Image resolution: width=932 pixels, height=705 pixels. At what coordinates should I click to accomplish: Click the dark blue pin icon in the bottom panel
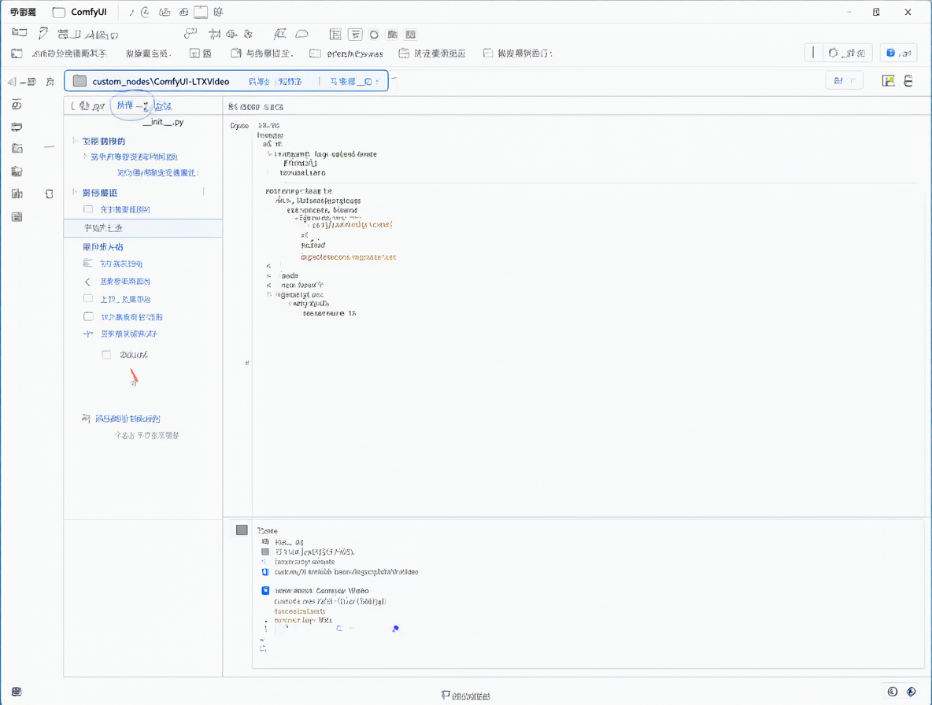[x=395, y=629]
